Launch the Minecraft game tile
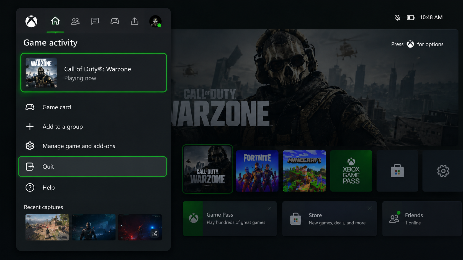Image resolution: width=463 pixels, height=260 pixels. click(304, 171)
